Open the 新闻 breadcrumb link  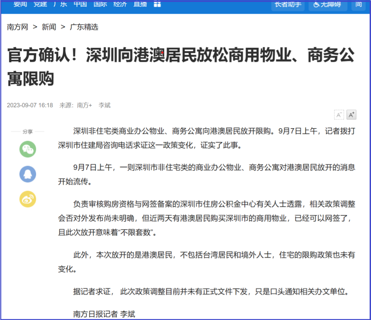(48, 27)
